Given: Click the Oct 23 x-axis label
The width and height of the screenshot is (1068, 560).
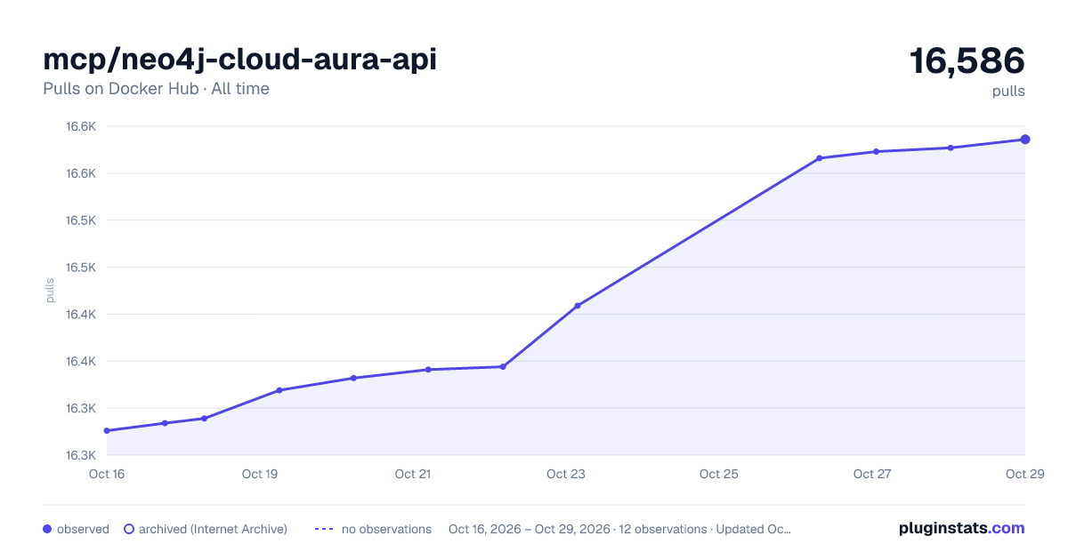Looking at the screenshot, I should (x=566, y=474).
